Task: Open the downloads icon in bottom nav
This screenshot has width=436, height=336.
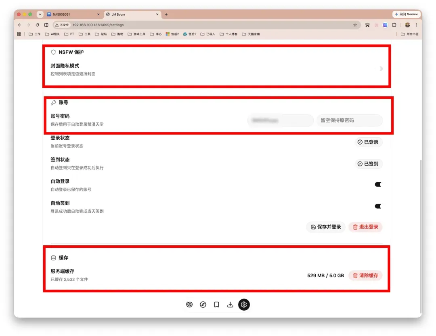Action: click(230, 304)
